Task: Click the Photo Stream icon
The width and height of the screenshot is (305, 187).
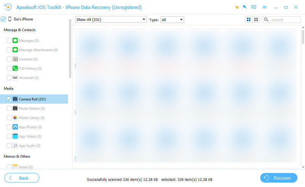Action: pos(15,108)
